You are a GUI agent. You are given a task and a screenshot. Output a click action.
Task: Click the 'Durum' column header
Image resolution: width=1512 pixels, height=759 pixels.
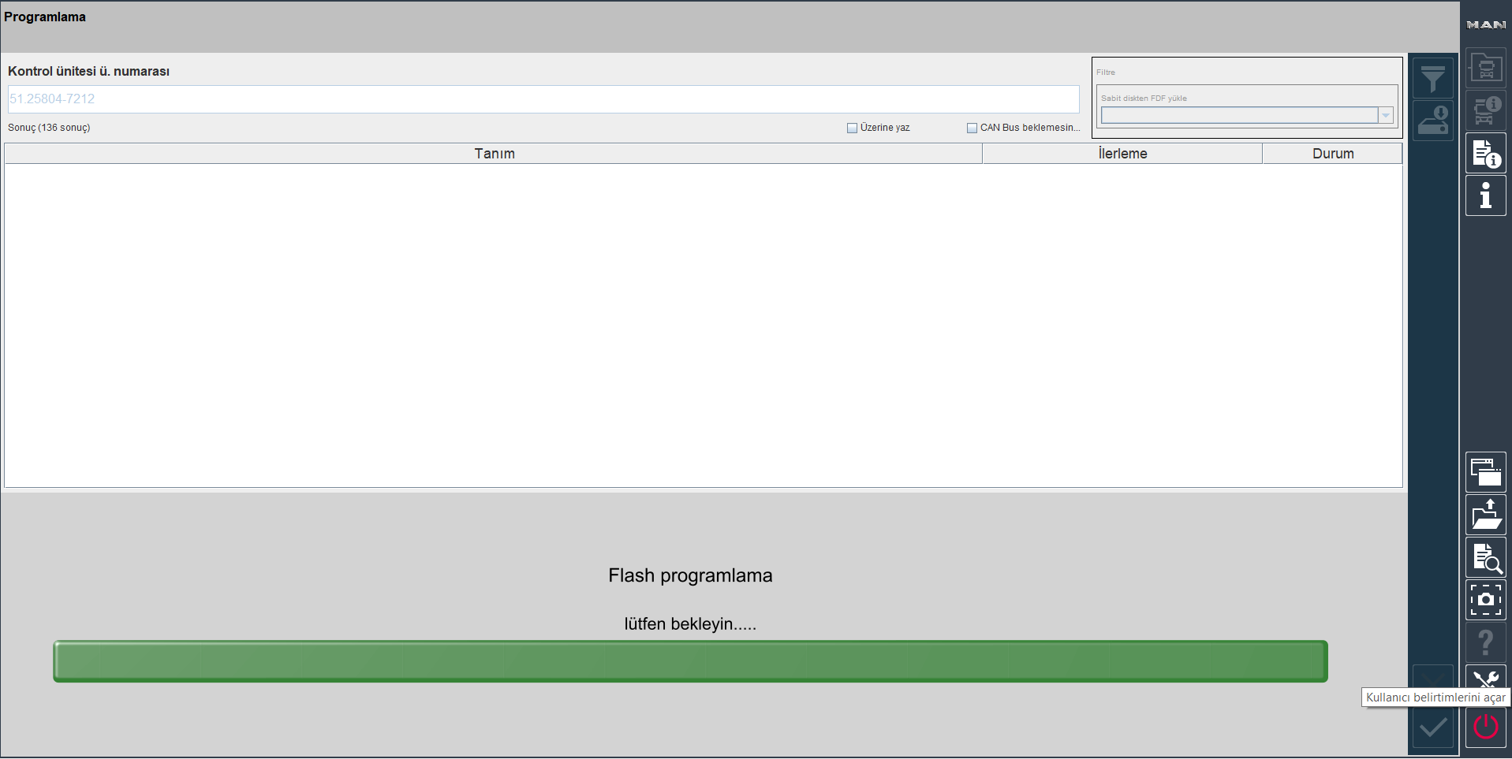click(1332, 154)
